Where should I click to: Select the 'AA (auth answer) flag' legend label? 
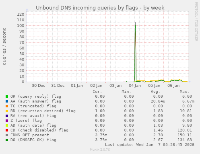36,101
